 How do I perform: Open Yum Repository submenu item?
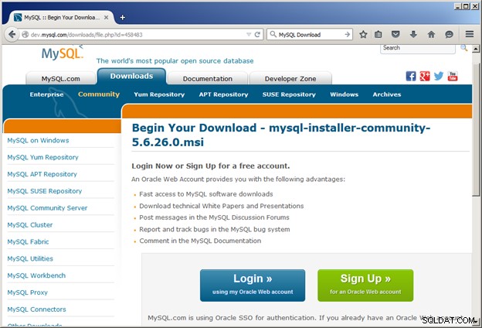(x=159, y=94)
